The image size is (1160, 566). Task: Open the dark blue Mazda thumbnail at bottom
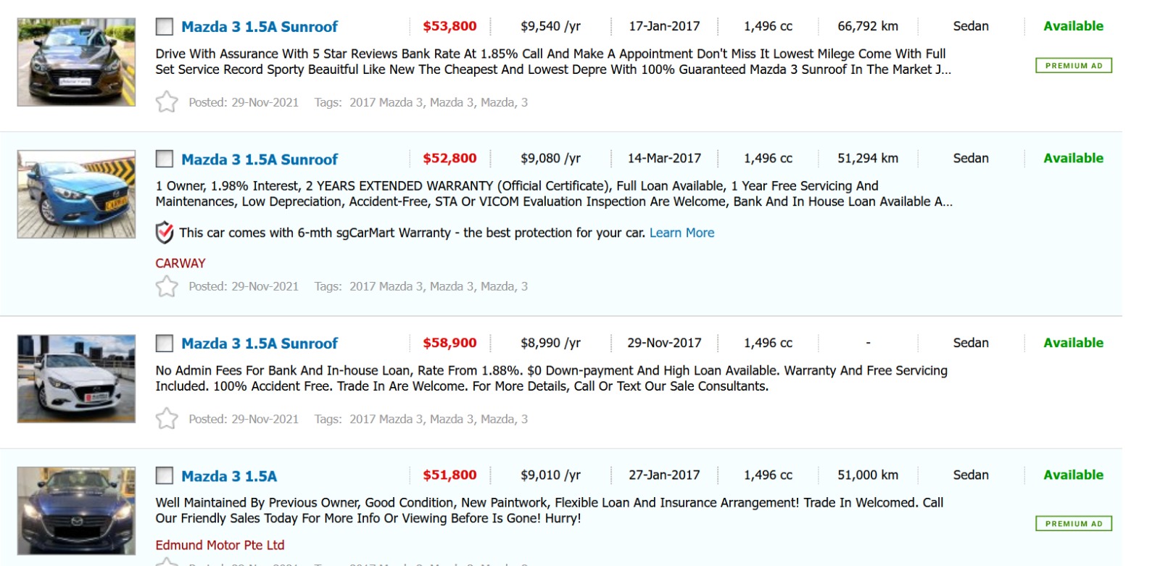76,511
